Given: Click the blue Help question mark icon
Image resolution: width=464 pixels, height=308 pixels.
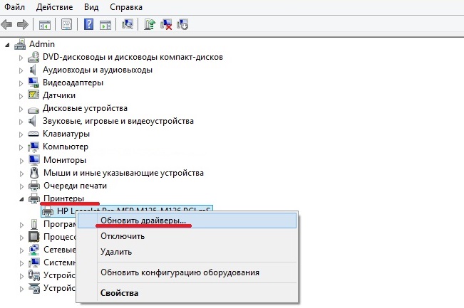Looking at the screenshot, I should click(x=89, y=24).
